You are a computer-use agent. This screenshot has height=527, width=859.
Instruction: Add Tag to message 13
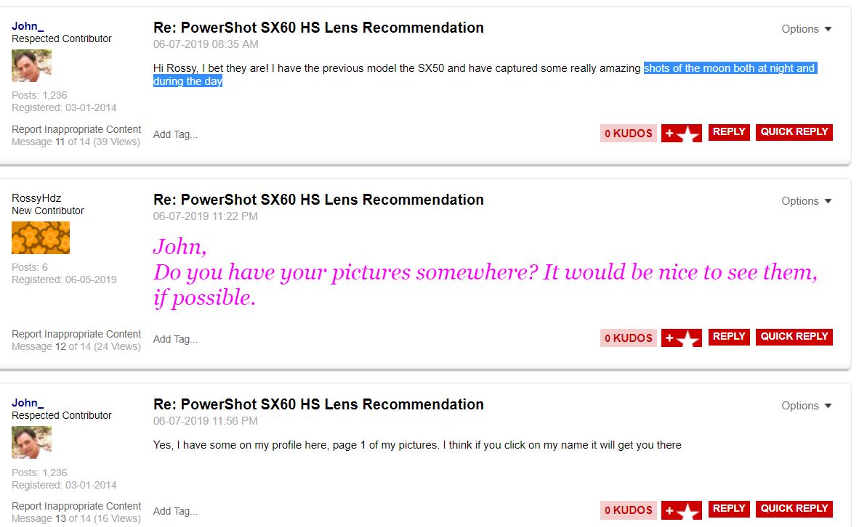[x=175, y=511]
